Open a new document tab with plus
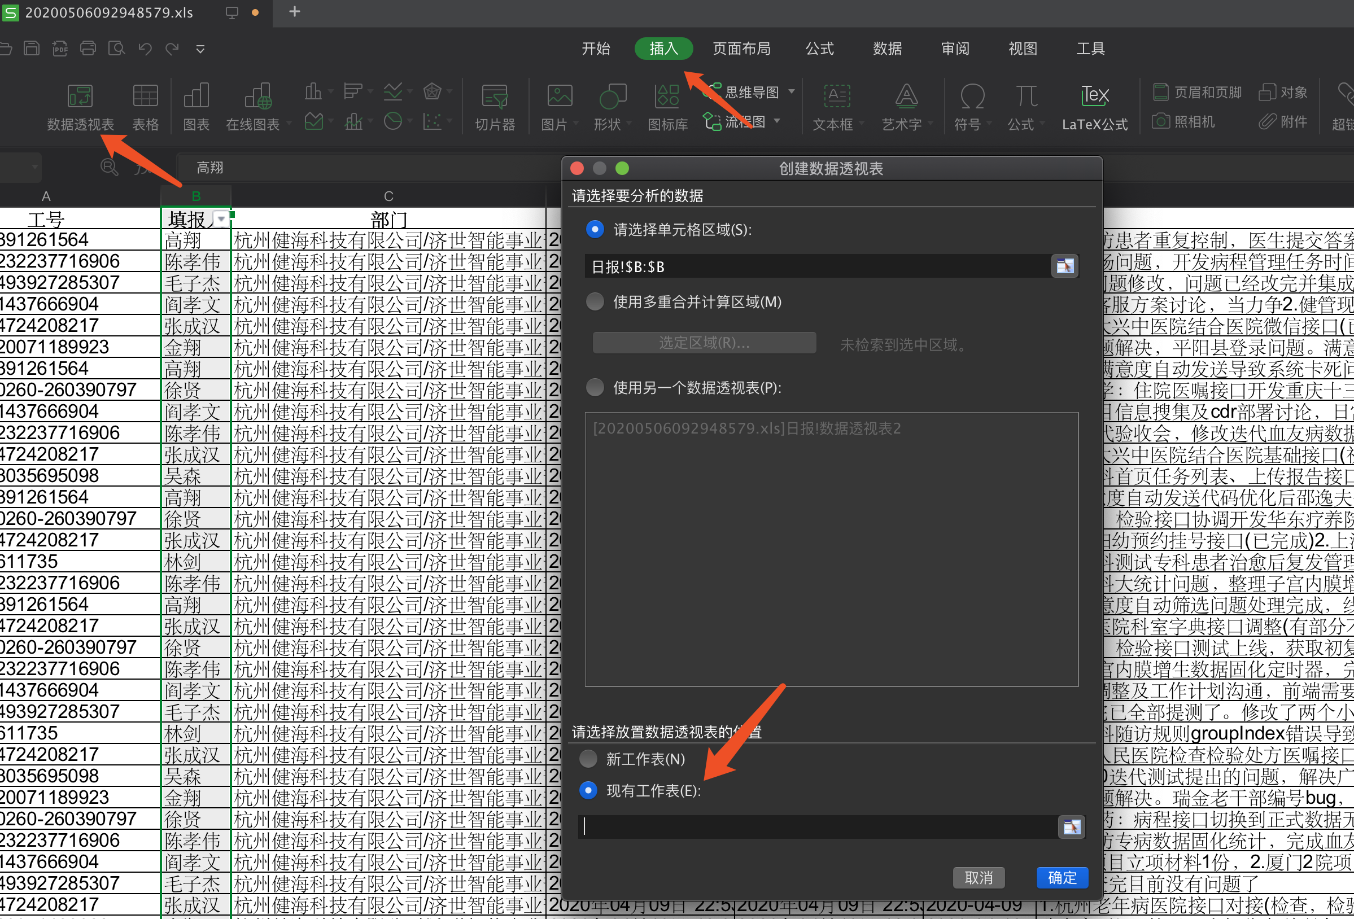 pos(294,12)
